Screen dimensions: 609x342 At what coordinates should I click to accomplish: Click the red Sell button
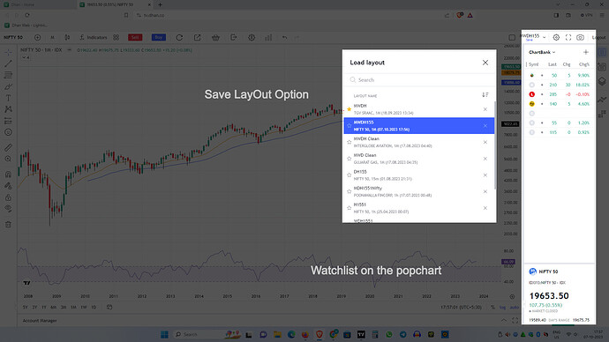(x=135, y=38)
